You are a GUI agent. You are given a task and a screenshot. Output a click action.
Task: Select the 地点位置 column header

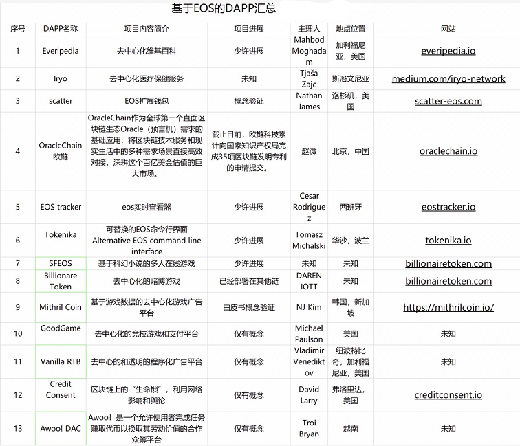coord(351,29)
